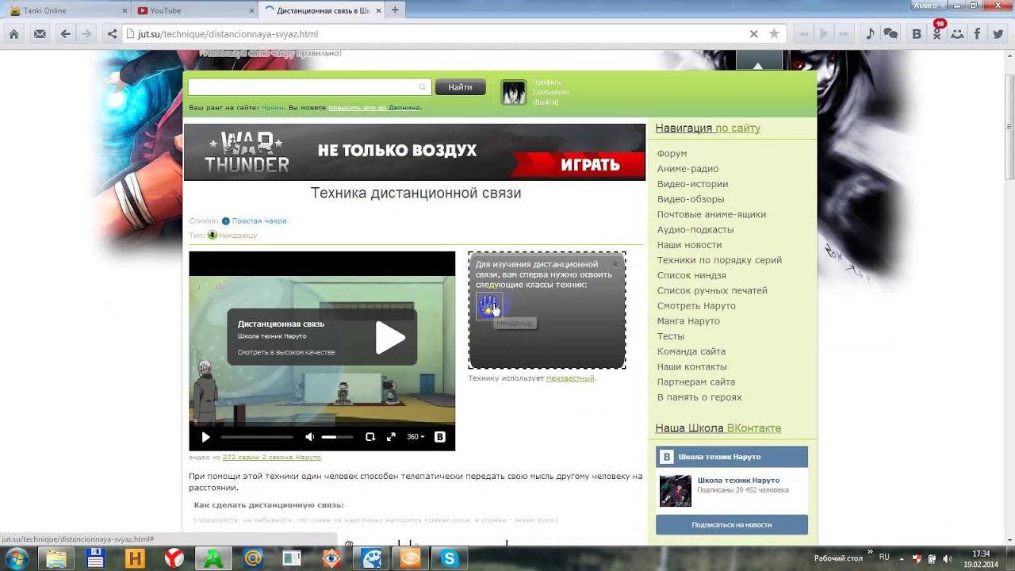Click the Twitter icon in browser toolbar
Image resolution: width=1015 pixels, height=571 pixels.
click(998, 34)
